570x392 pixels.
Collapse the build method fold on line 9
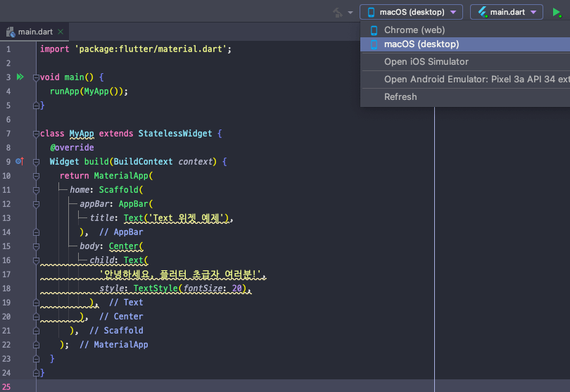pos(36,162)
